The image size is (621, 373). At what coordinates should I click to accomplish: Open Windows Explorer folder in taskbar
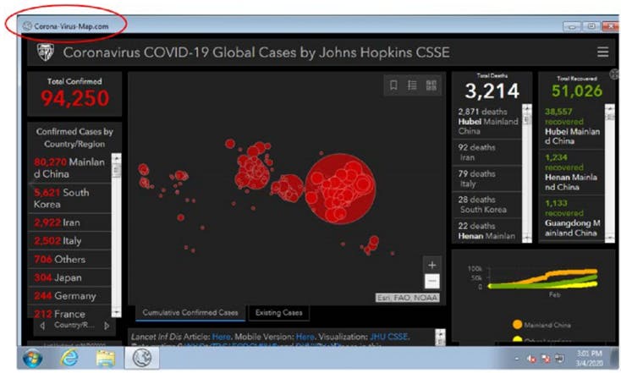105,358
